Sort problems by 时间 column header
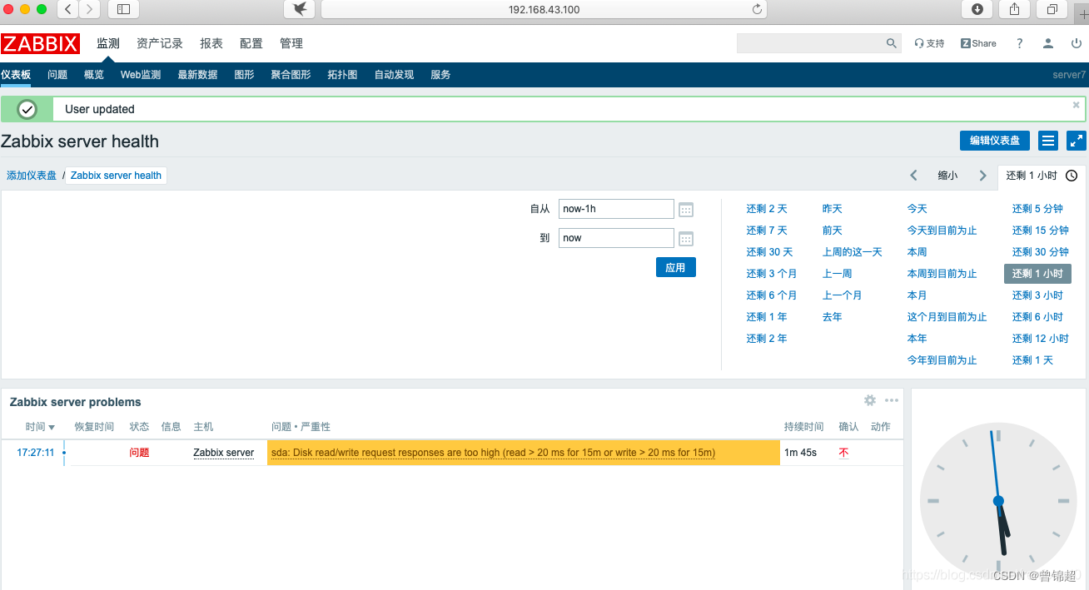The width and height of the screenshot is (1089, 590). pyautogui.click(x=40, y=427)
